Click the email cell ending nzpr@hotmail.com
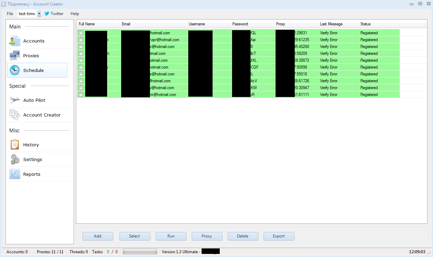This screenshot has height=257, width=433. (x=153, y=40)
